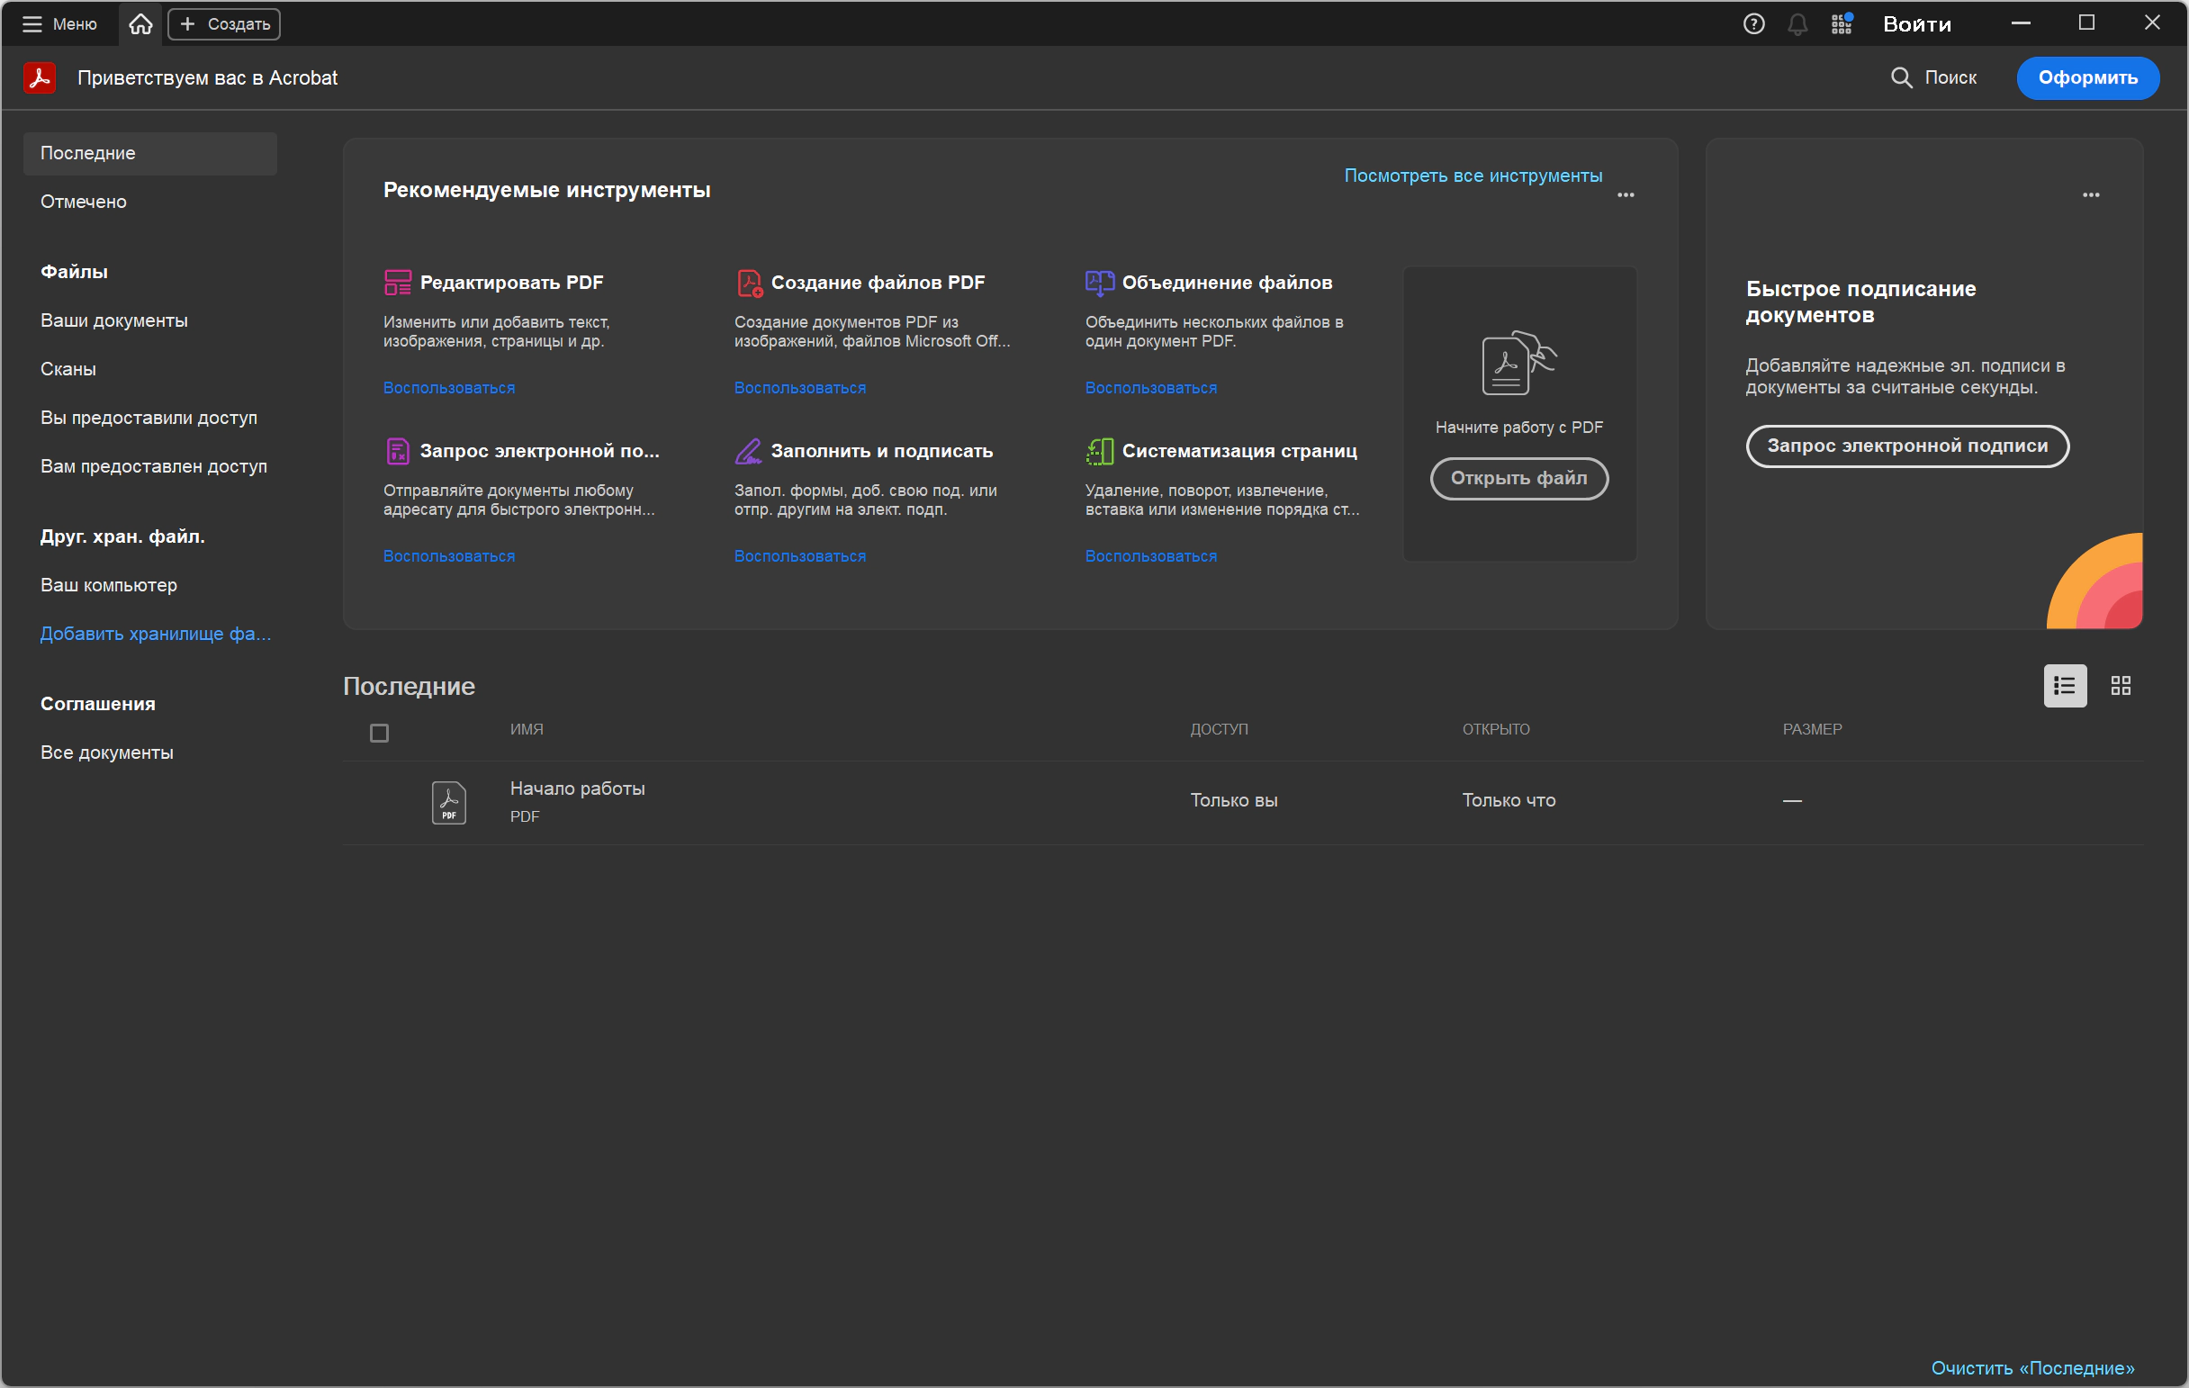Open the notifications bell icon

pos(1797,23)
